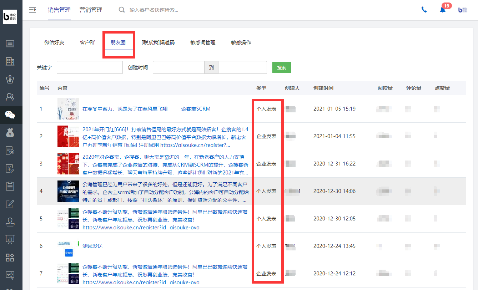
Task: Open the presentation chart sidebar icon
Action: pyautogui.click(x=10, y=239)
